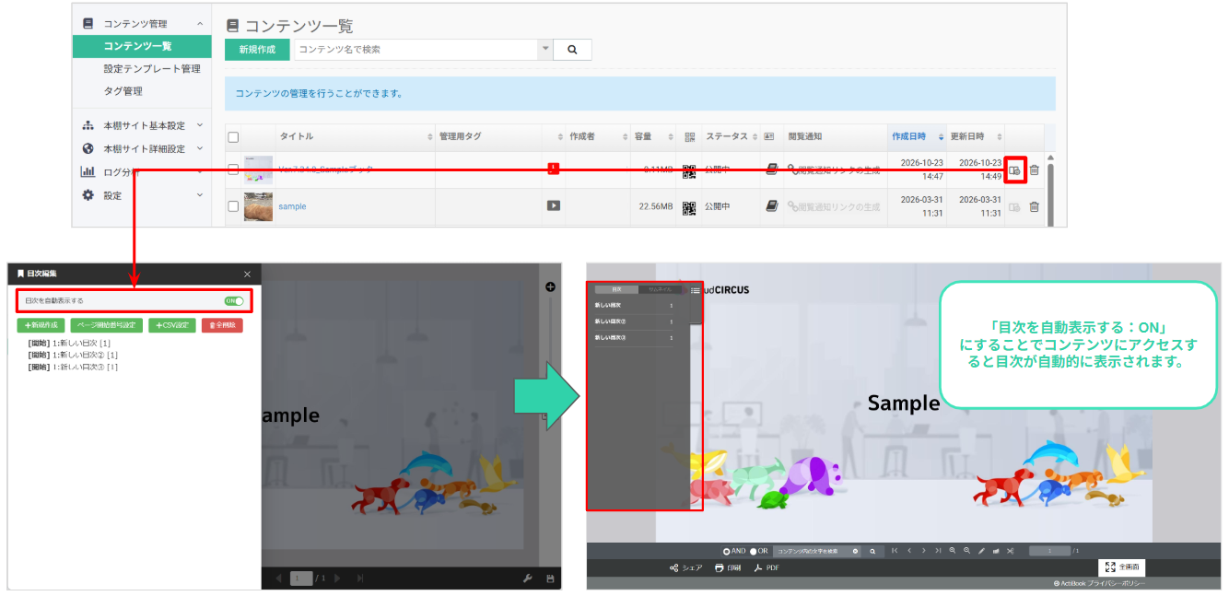Clear the viewer search field with X icon
1229x596 pixels.
tap(855, 551)
